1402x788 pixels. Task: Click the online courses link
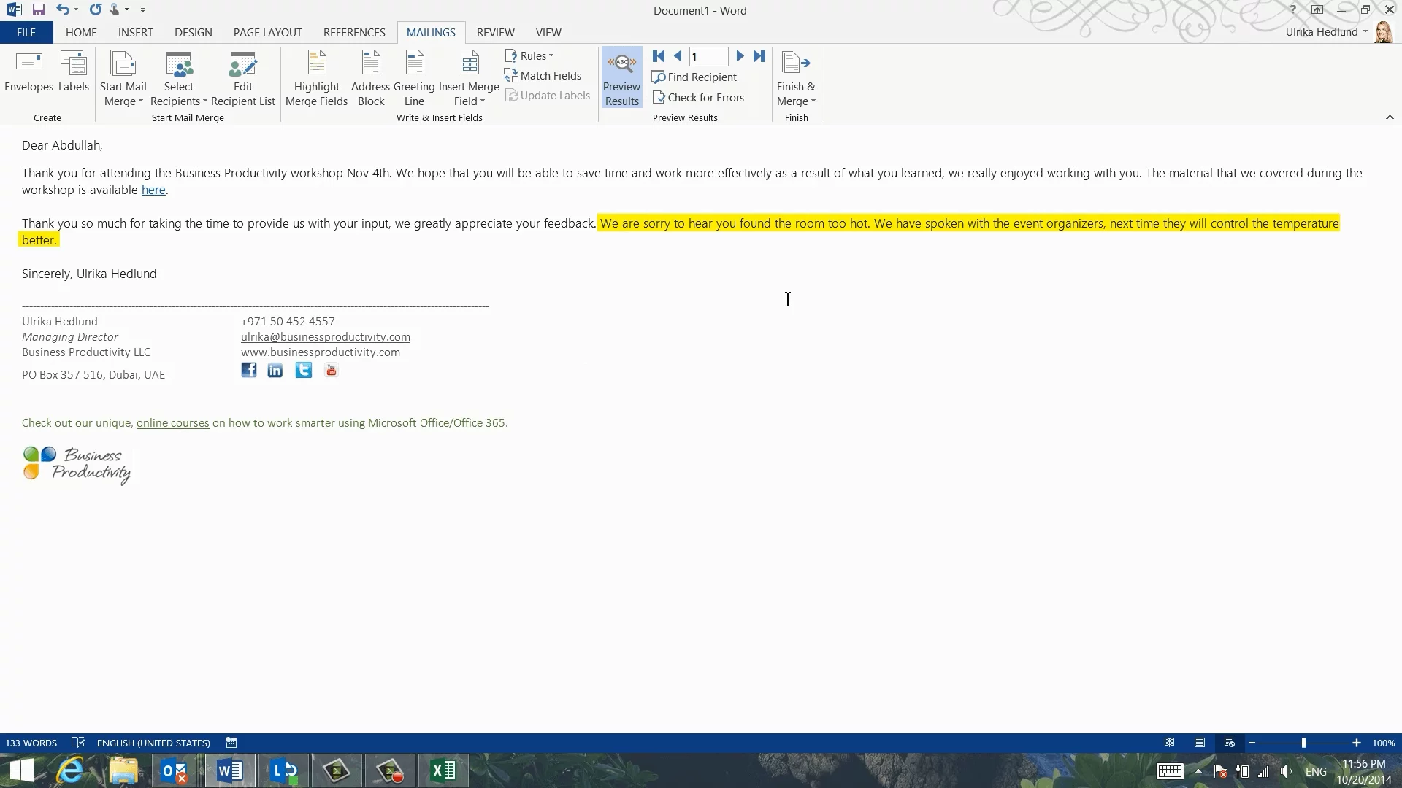(x=172, y=423)
